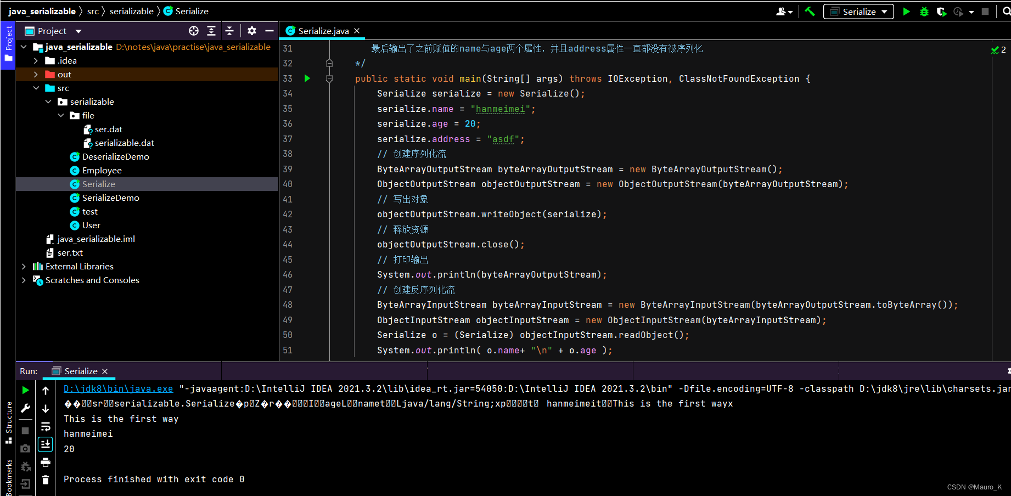
Task: Select the ser.txt file
Action: coord(65,253)
